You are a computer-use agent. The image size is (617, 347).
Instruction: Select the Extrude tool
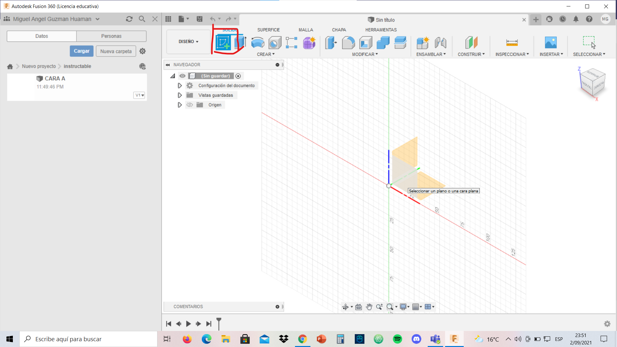(240, 42)
